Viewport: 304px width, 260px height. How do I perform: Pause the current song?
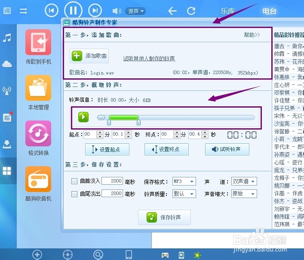click(x=73, y=10)
